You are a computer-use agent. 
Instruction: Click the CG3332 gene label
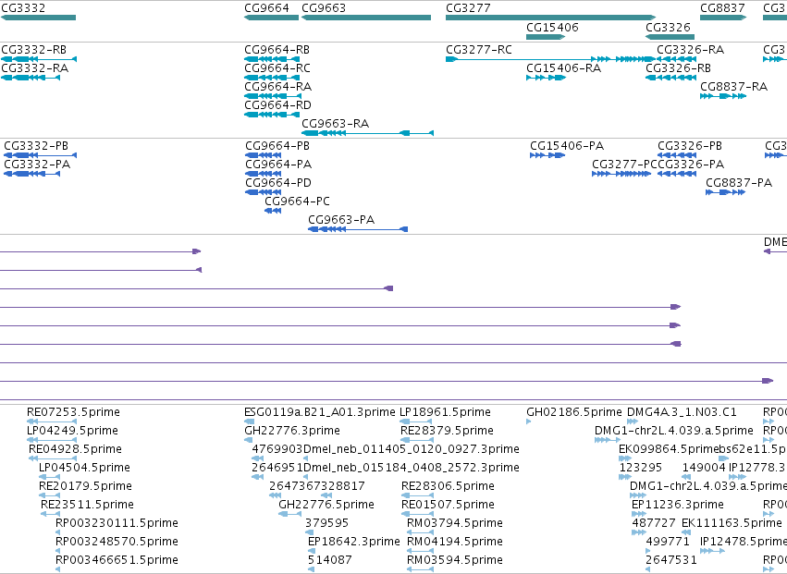[x=23, y=8]
